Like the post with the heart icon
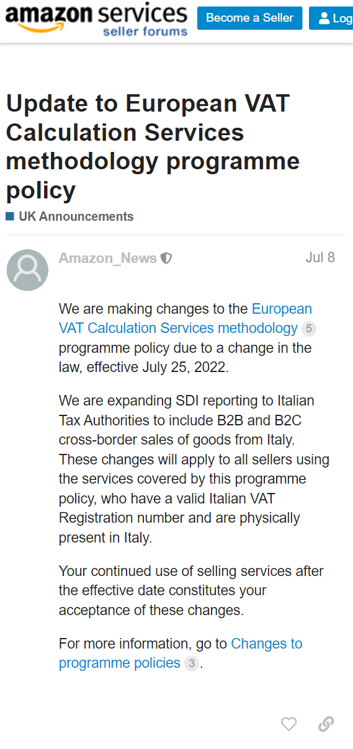Viewport: 353px width, 749px height. [x=288, y=724]
